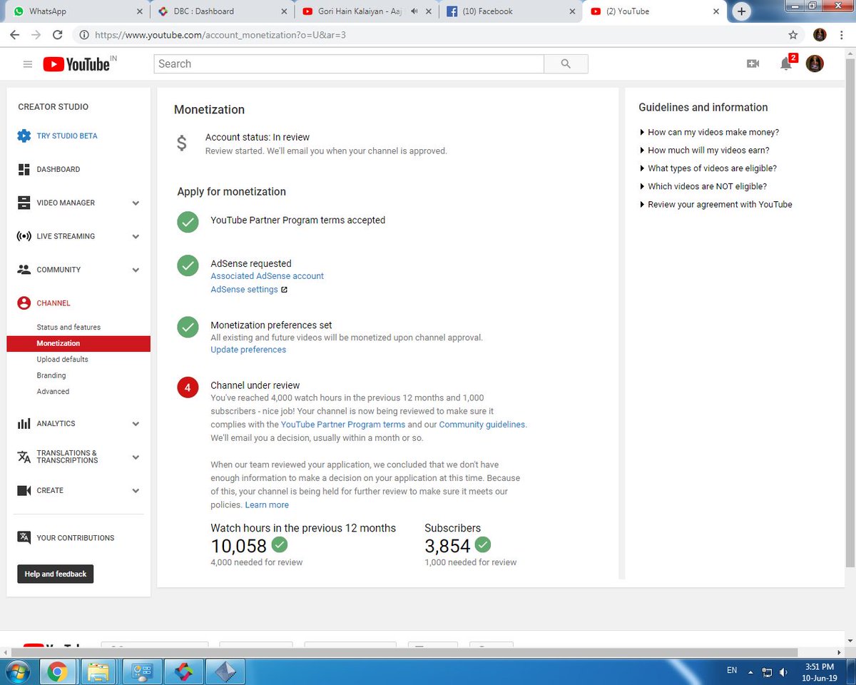Switch to the (10) Facebook tab

[509, 11]
